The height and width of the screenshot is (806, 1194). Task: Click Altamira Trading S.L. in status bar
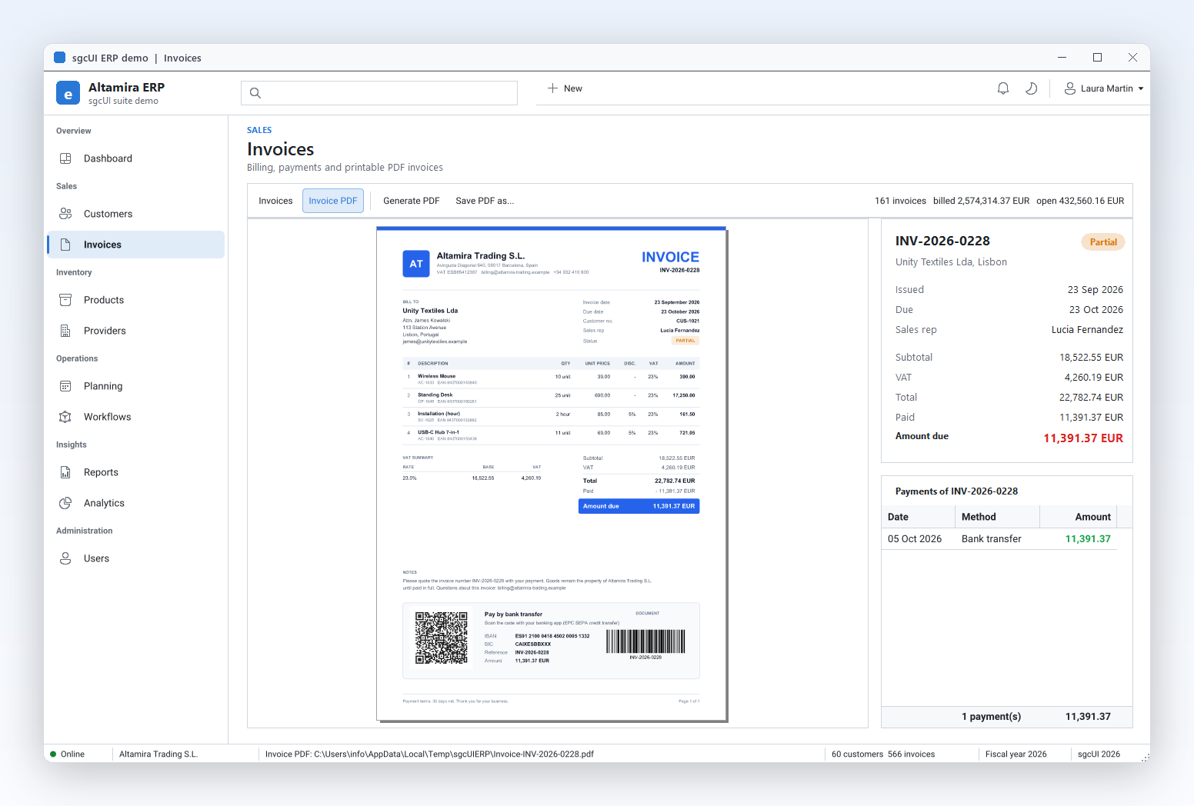158,754
